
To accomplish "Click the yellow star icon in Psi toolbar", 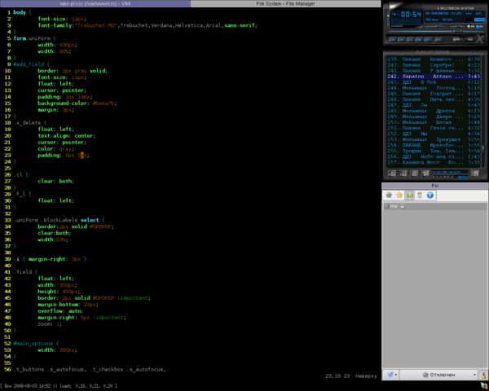I will click(399, 195).
